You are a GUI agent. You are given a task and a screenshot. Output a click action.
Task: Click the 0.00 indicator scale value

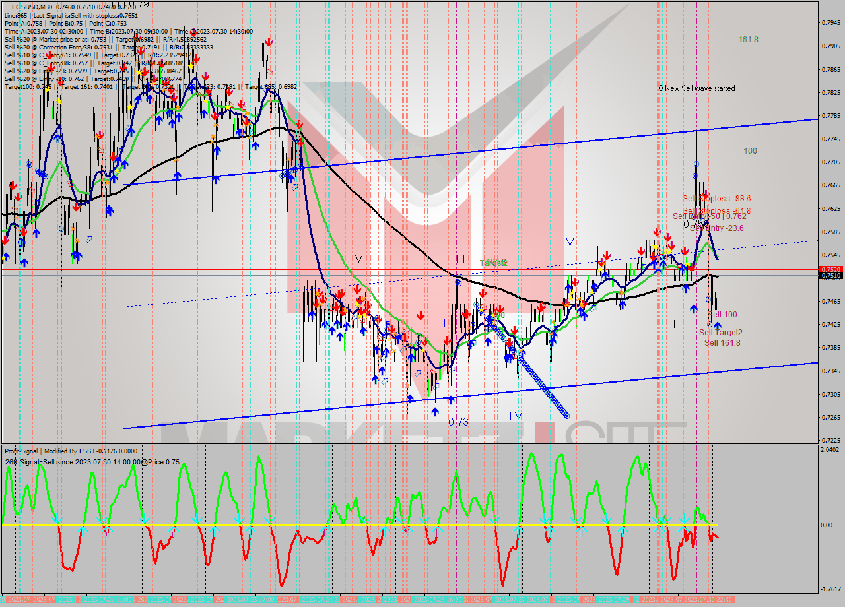(828, 525)
